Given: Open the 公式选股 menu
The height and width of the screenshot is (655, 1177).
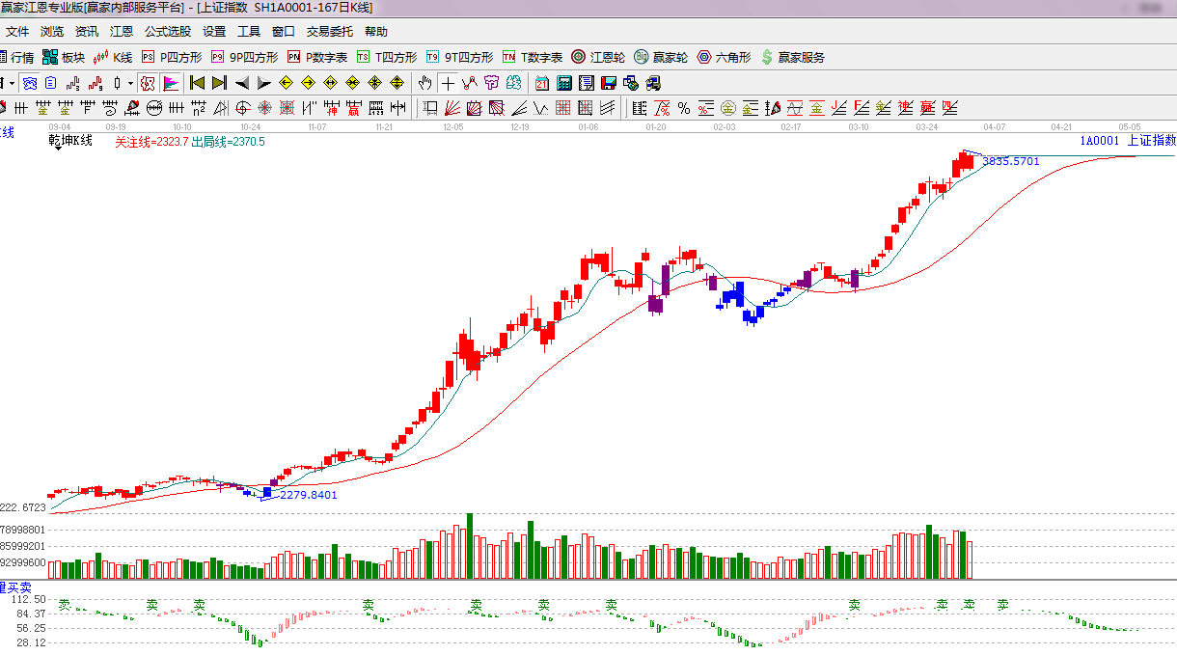Looking at the screenshot, I should [x=168, y=32].
